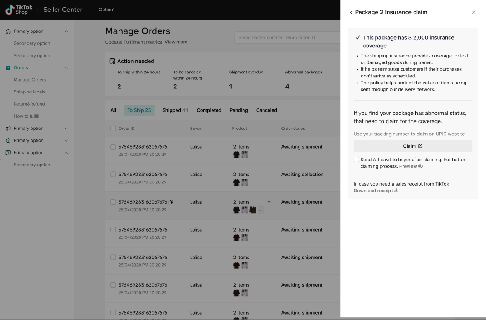The width and height of the screenshot is (486, 320).
Task: Click the home icon for first Primary option
Action: click(8, 31)
